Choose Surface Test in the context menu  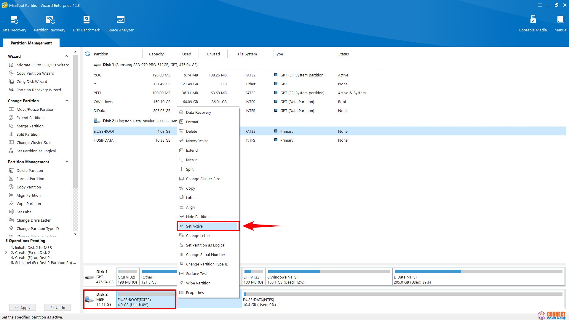click(x=208, y=273)
